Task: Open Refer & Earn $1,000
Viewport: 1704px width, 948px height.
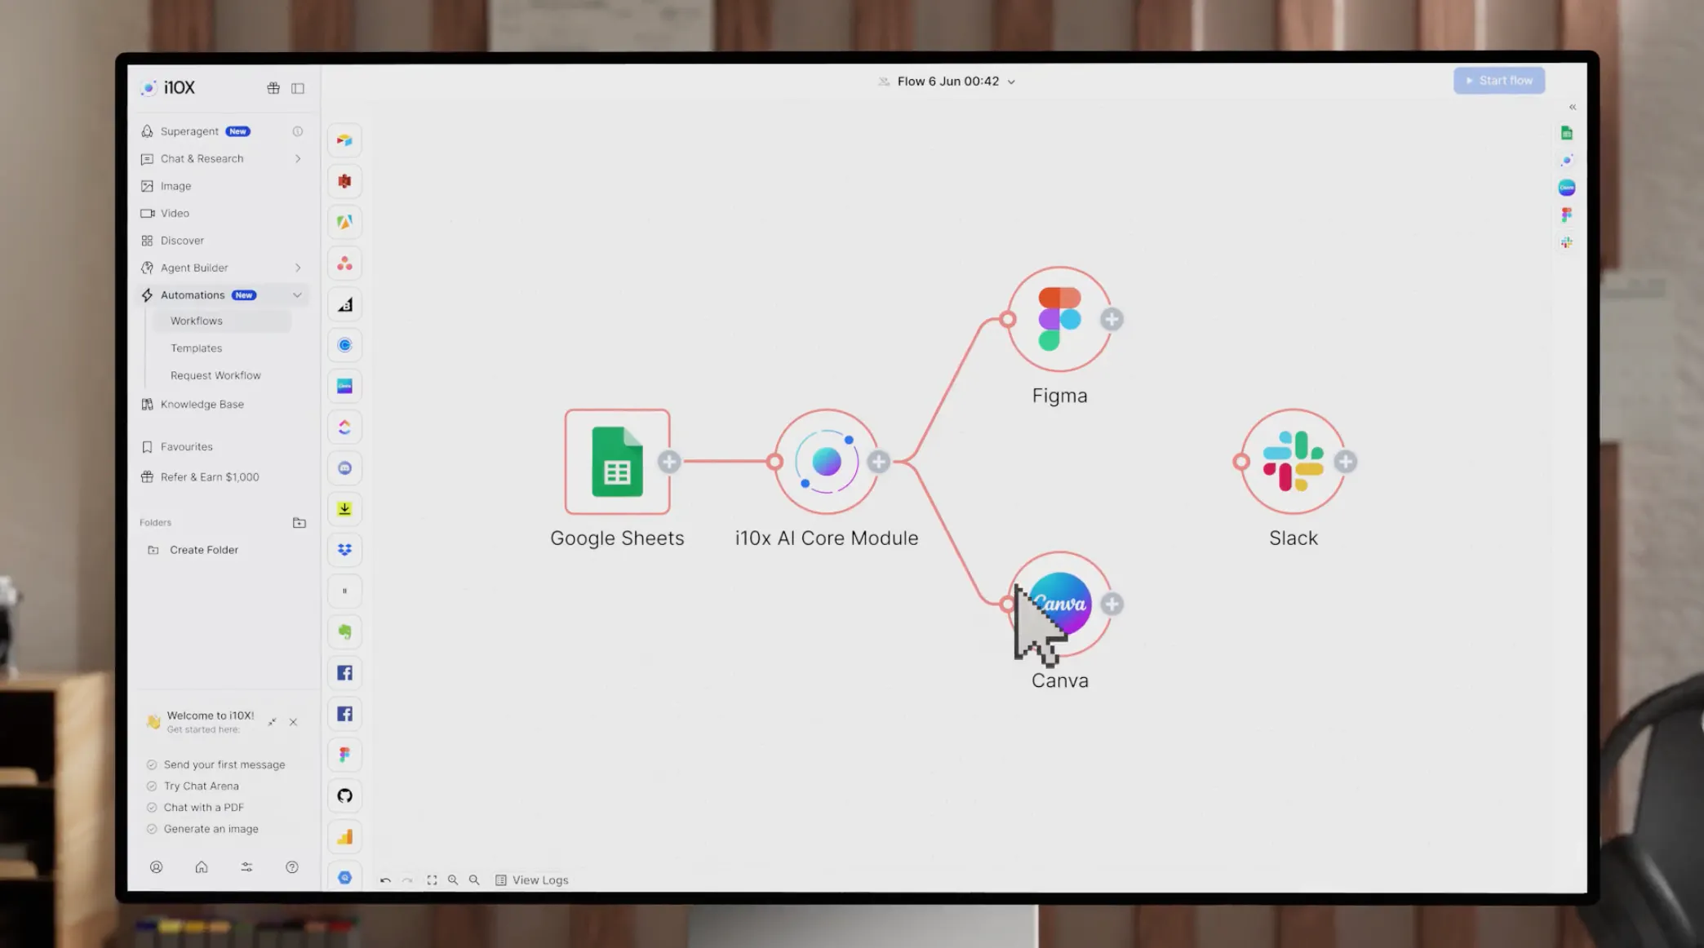Action: (210, 477)
